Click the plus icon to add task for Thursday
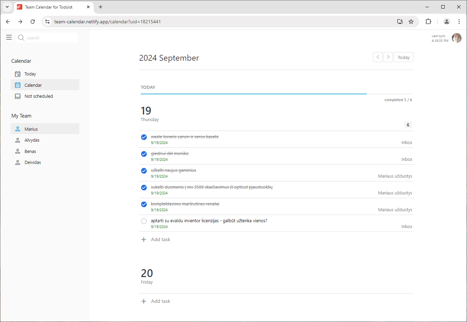This screenshot has width=467, height=322. point(144,239)
